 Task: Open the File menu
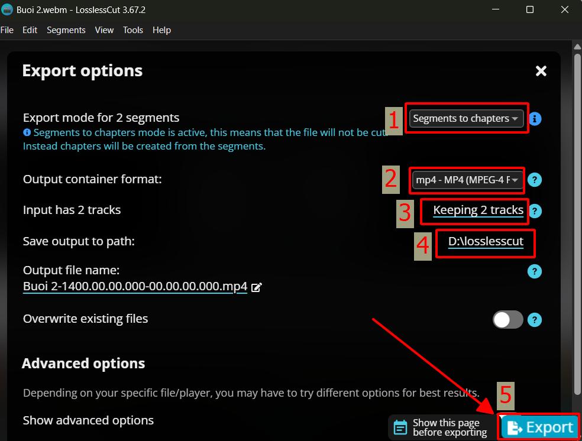tap(7, 30)
